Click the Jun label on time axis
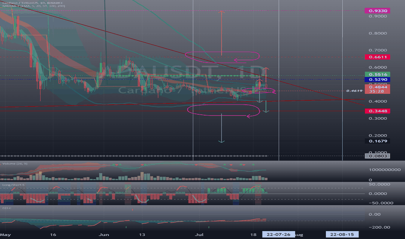The image size is (405, 239). (104, 235)
